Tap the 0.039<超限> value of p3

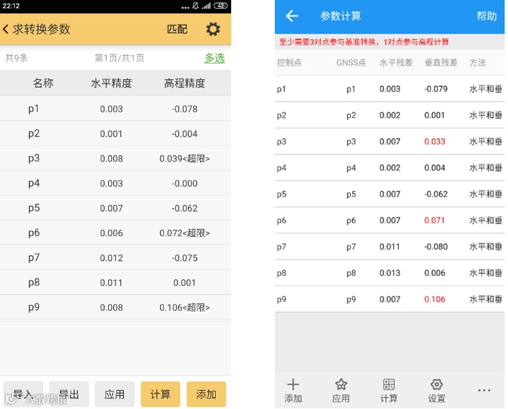pyautogui.click(x=184, y=159)
